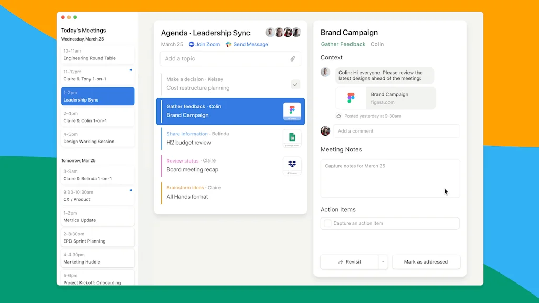Click the attendee avatars in the agenda header

[x=283, y=33]
